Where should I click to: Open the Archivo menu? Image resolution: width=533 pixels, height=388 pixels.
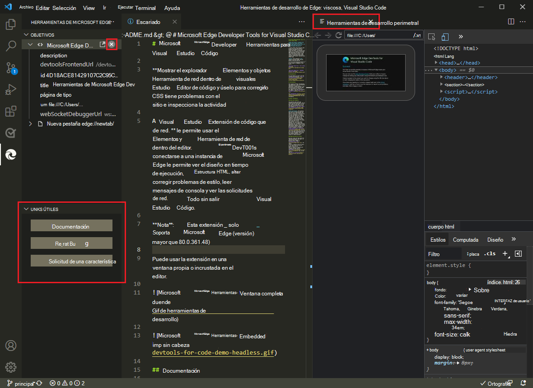26,7
